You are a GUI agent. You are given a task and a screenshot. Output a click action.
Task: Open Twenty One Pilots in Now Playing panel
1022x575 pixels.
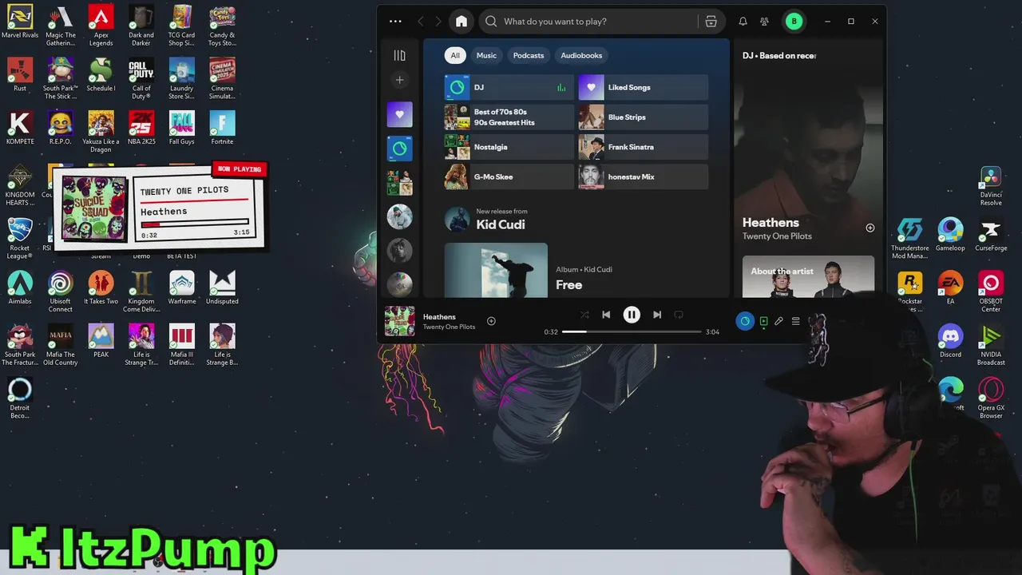click(777, 236)
